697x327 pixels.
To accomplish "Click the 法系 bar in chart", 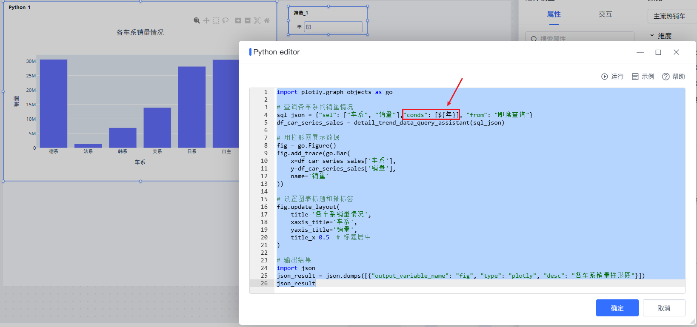I will (88, 146).
